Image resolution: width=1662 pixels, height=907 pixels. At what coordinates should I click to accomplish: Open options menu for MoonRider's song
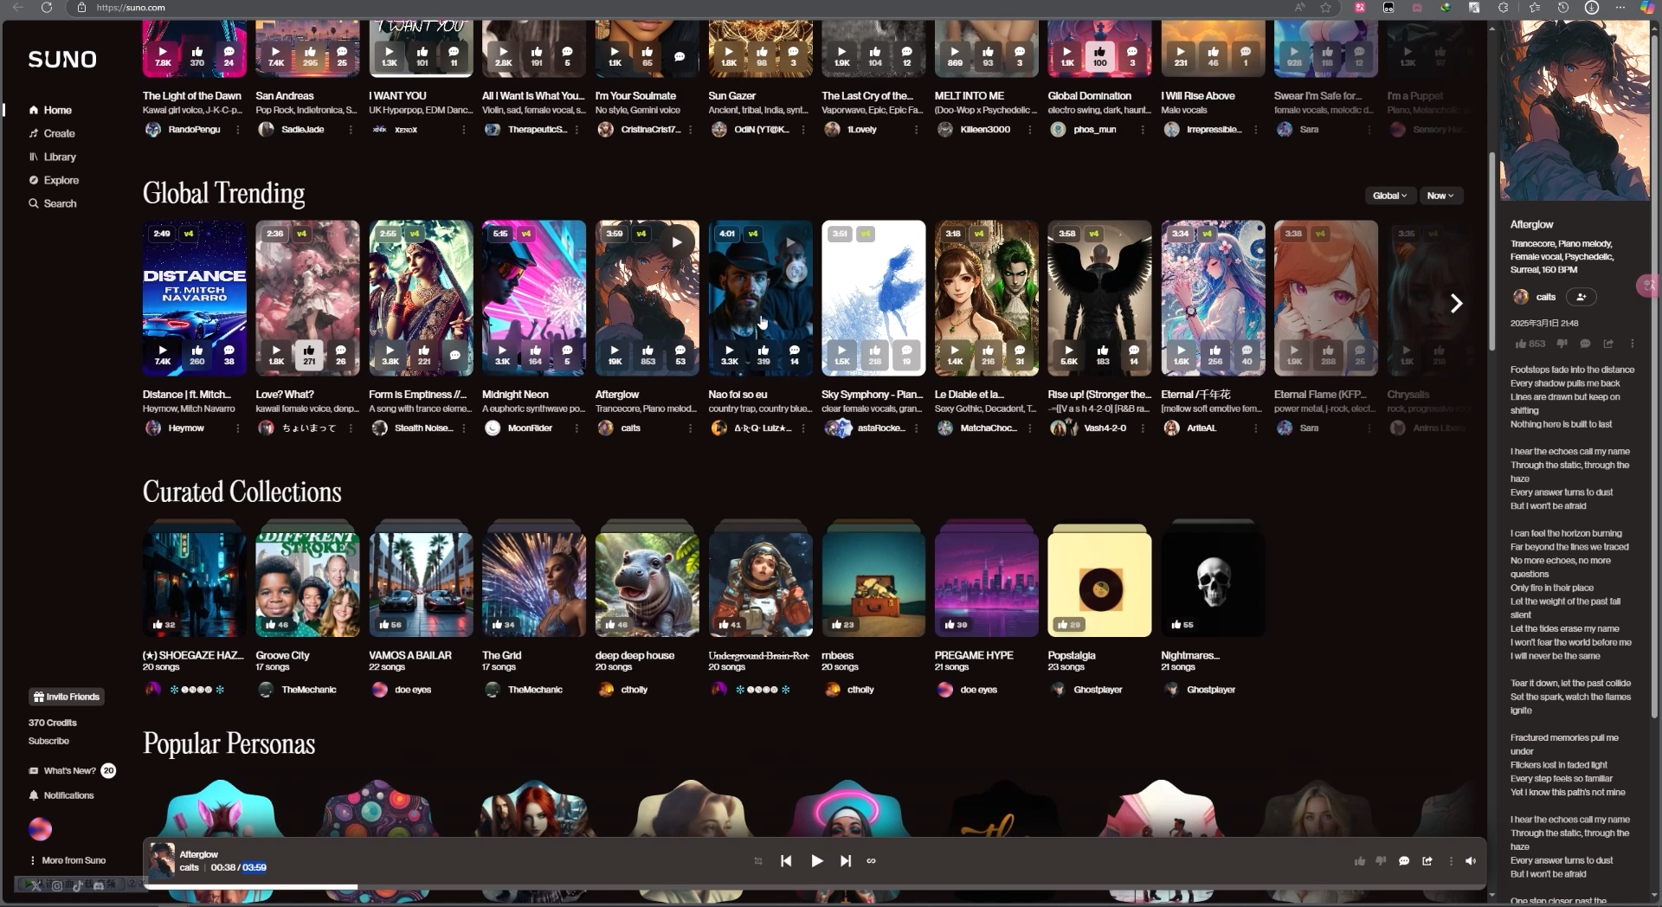(x=577, y=428)
